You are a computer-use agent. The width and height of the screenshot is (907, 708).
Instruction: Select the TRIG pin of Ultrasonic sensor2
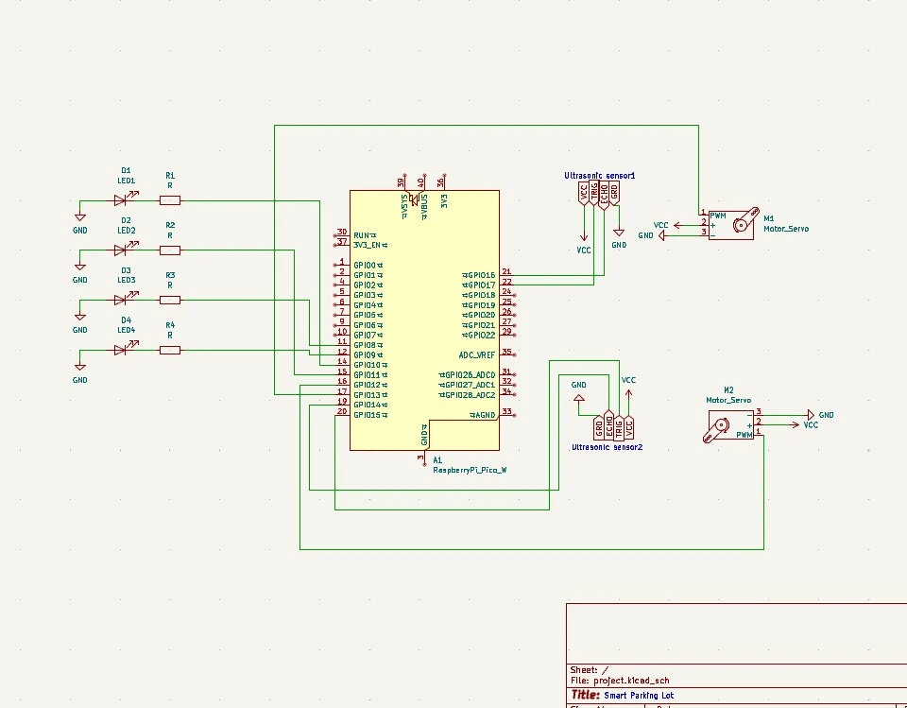point(619,427)
